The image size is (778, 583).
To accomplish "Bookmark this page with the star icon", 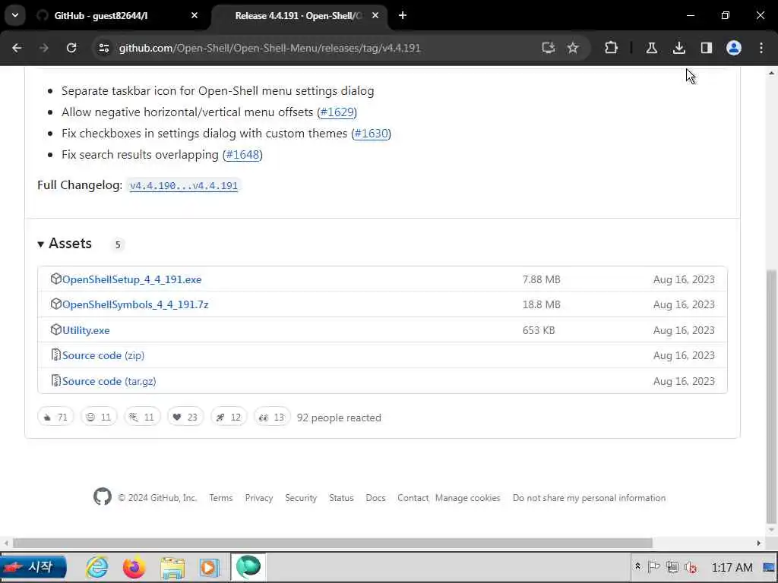I will click(x=573, y=48).
